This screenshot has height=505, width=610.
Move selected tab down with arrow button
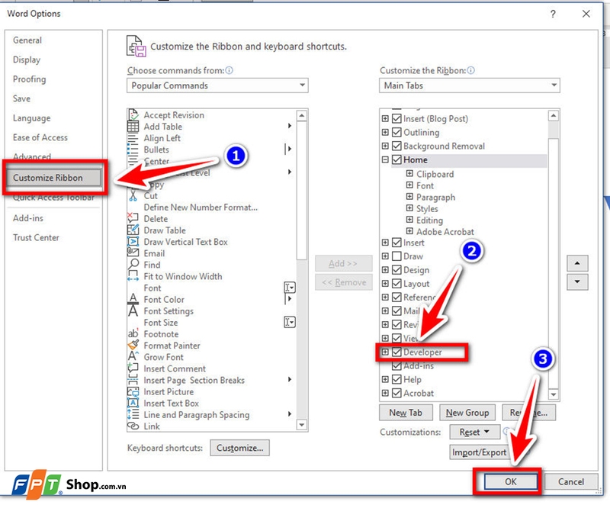tap(577, 281)
